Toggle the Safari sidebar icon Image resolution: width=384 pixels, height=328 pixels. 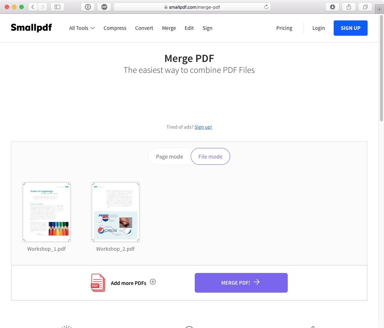pos(57,7)
